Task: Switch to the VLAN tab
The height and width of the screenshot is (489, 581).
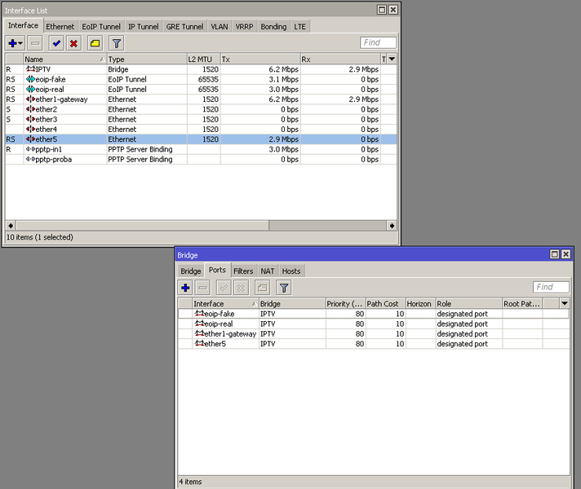Action: (220, 27)
